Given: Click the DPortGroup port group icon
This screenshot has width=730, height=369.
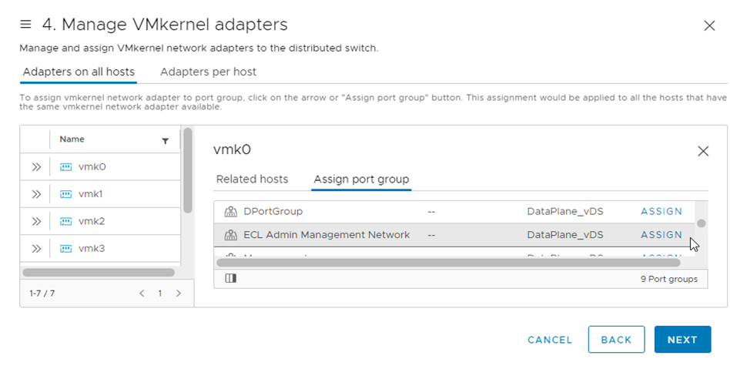Looking at the screenshot, I should [230, 212].
